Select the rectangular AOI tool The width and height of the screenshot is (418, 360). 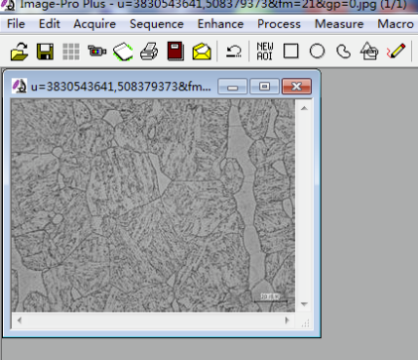click(291, 52)
